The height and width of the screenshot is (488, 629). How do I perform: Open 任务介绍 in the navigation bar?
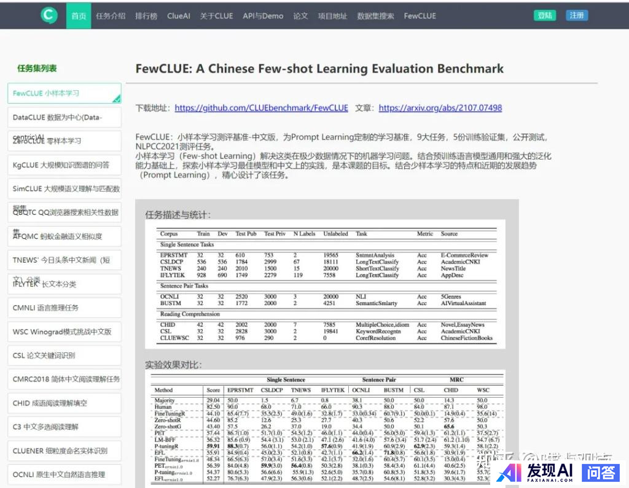(111, 16)
